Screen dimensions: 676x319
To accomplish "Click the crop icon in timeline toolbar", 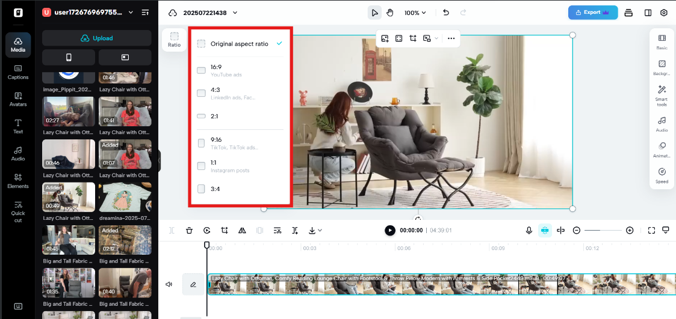I will tap(224, 230).
